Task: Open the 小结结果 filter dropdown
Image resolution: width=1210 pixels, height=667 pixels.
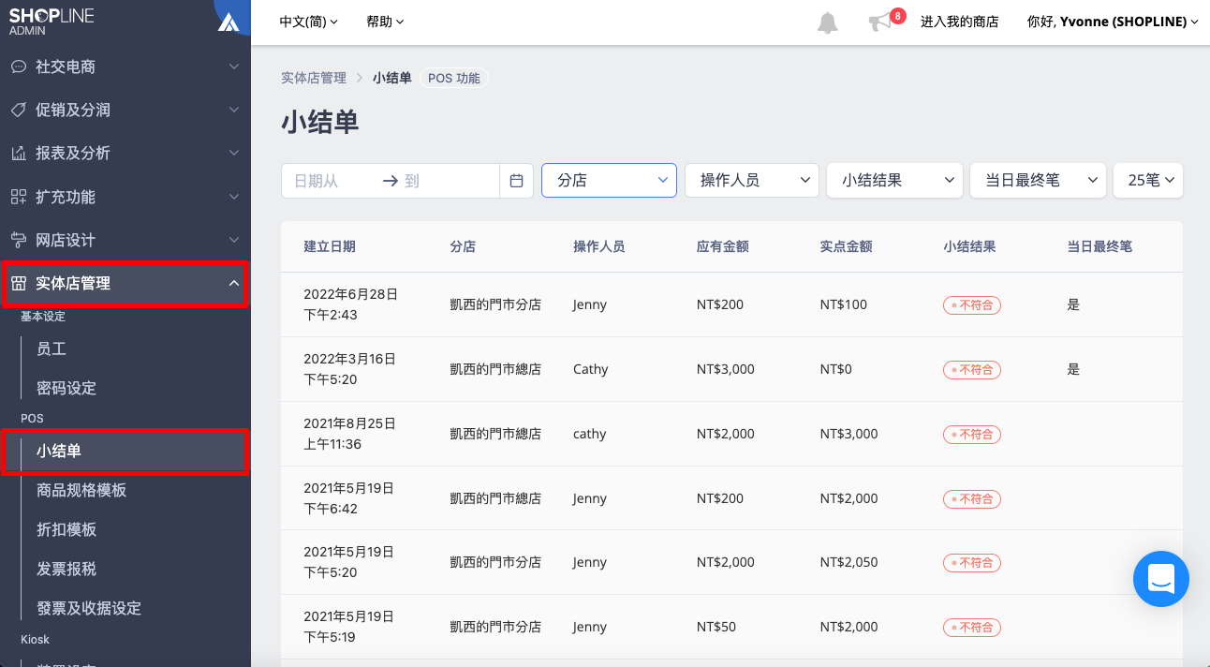Action: pos(894,181)
